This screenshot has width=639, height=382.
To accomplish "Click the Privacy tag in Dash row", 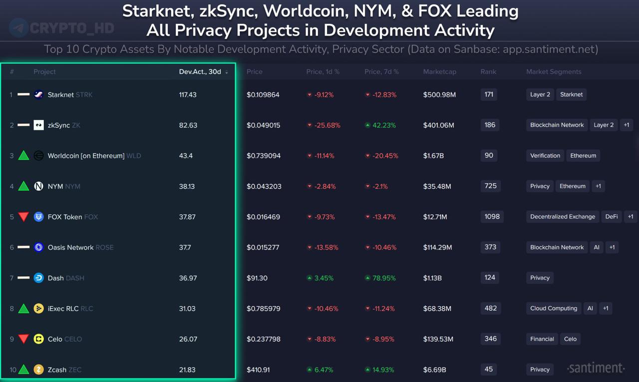I will click(540, 278).
